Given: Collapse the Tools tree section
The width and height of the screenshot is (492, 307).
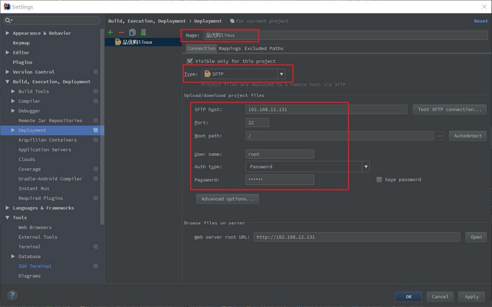Looking at the screenshot, I should (7, 217).
